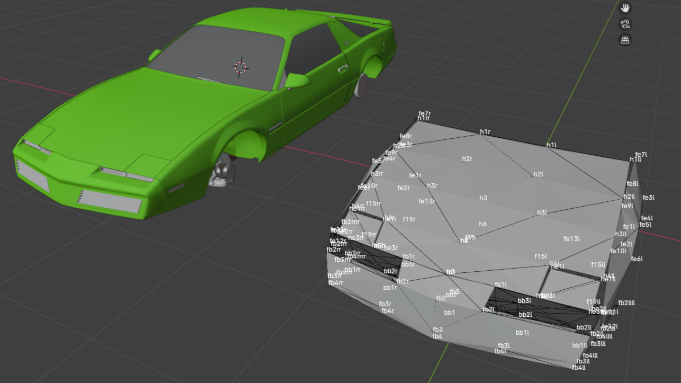Click the fe8r label
This screenshot has height=383, width=681.
pyautogui.click(x=406, y=136)
